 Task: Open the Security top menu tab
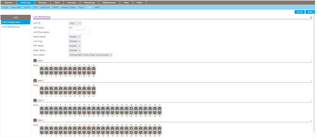click(x=72, y=3)
